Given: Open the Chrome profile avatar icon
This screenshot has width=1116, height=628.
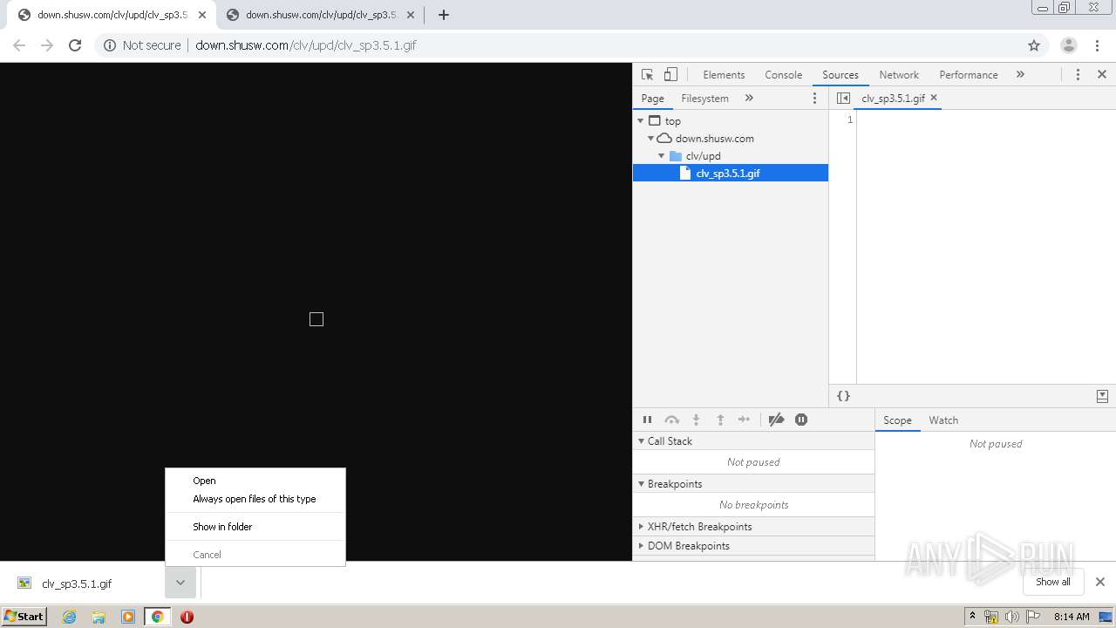Looking at the screenshot, I should pos(1069,45).
